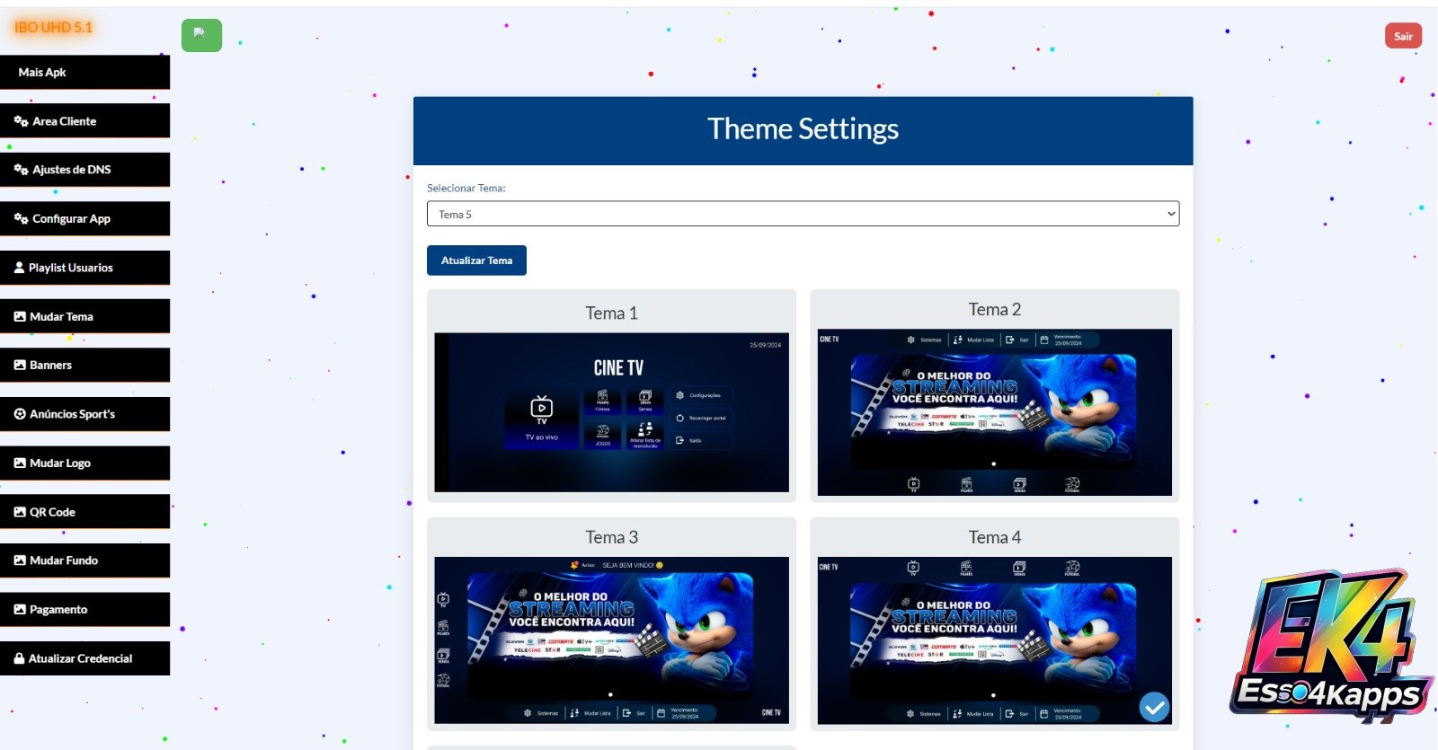Screen dimensions: 1438x750
Task: Click the green flag icon button
Action: (x=201, y=35)
